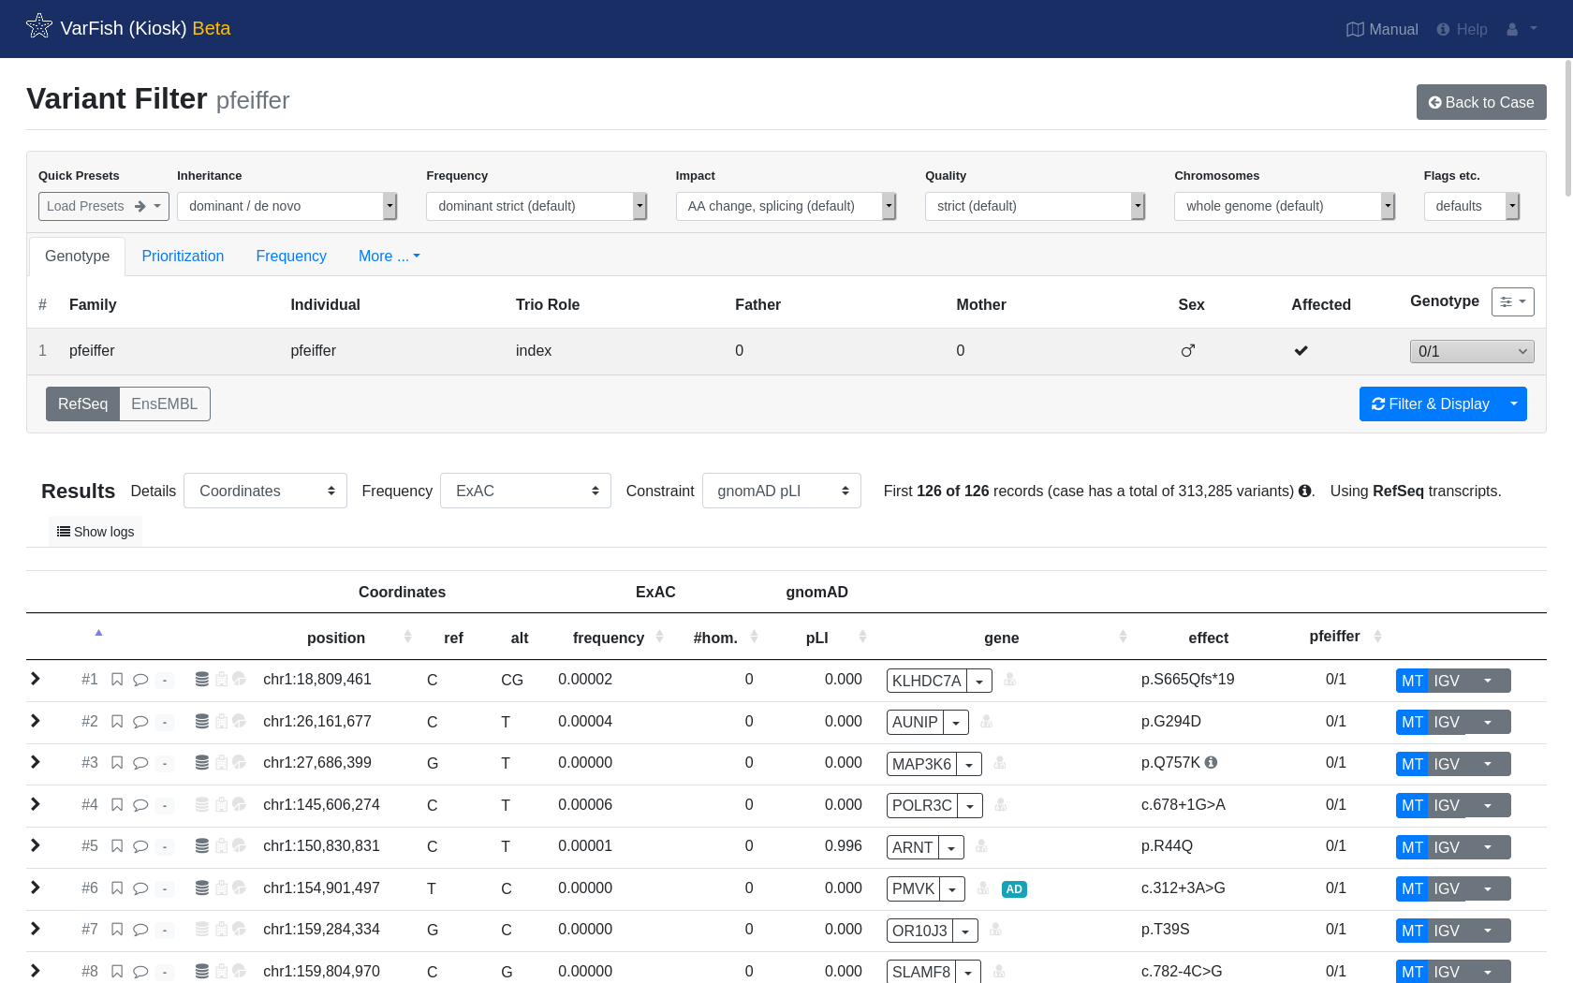
Task: Click the Show logs button
Action: point(96,532)
